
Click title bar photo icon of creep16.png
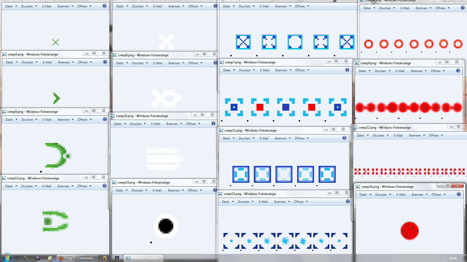tap(358, 187)
